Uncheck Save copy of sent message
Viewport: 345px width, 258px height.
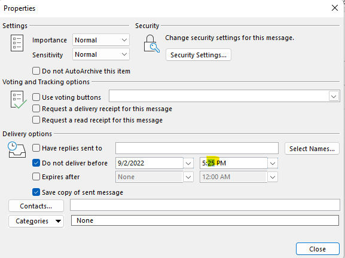tap(36, 192)
